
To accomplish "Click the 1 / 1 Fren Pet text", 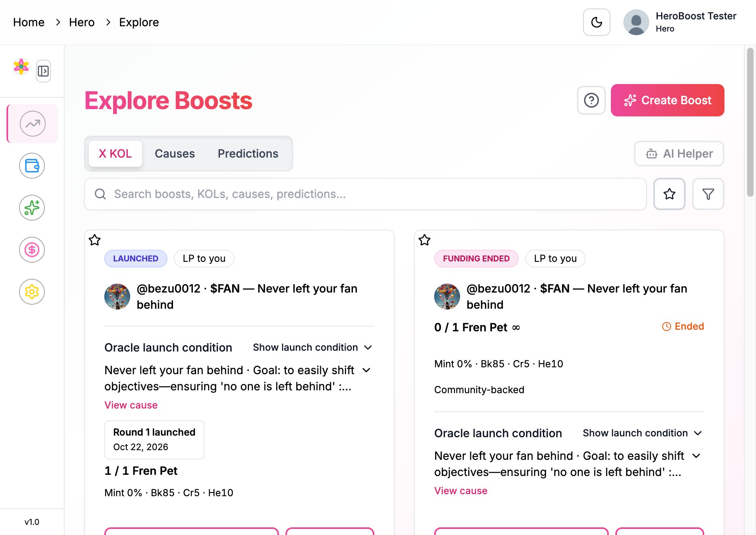I will [x=141, y=471].
